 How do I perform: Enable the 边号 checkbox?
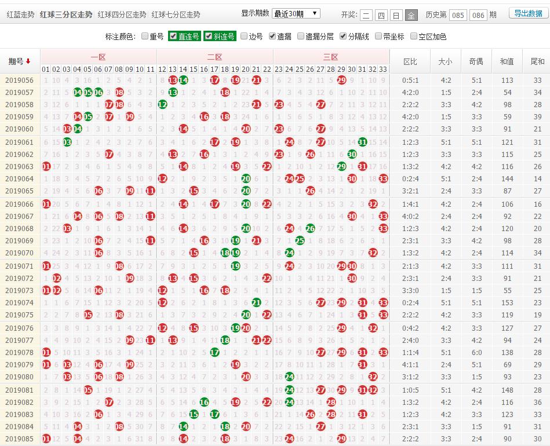(244, 36)
